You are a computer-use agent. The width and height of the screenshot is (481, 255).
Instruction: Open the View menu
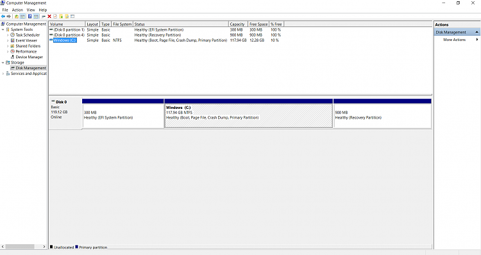pyautogui.click(x=31, y=10)
